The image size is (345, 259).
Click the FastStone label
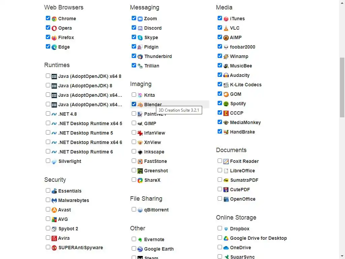tap(156, 162)
